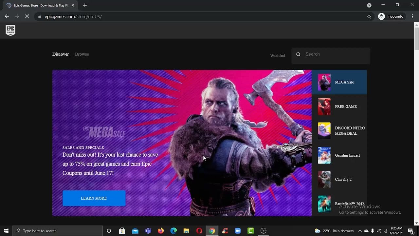Click the Battlefield 2042 thumbnail image
The height and width of the screenshot is (236, 419).
[324, 204]
